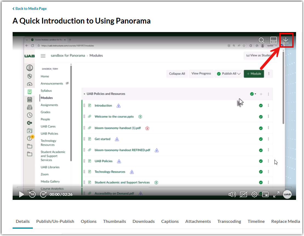The image size is (304, 236).
Task: Enter fullscreen mode in the player
Action: (276, 194)
